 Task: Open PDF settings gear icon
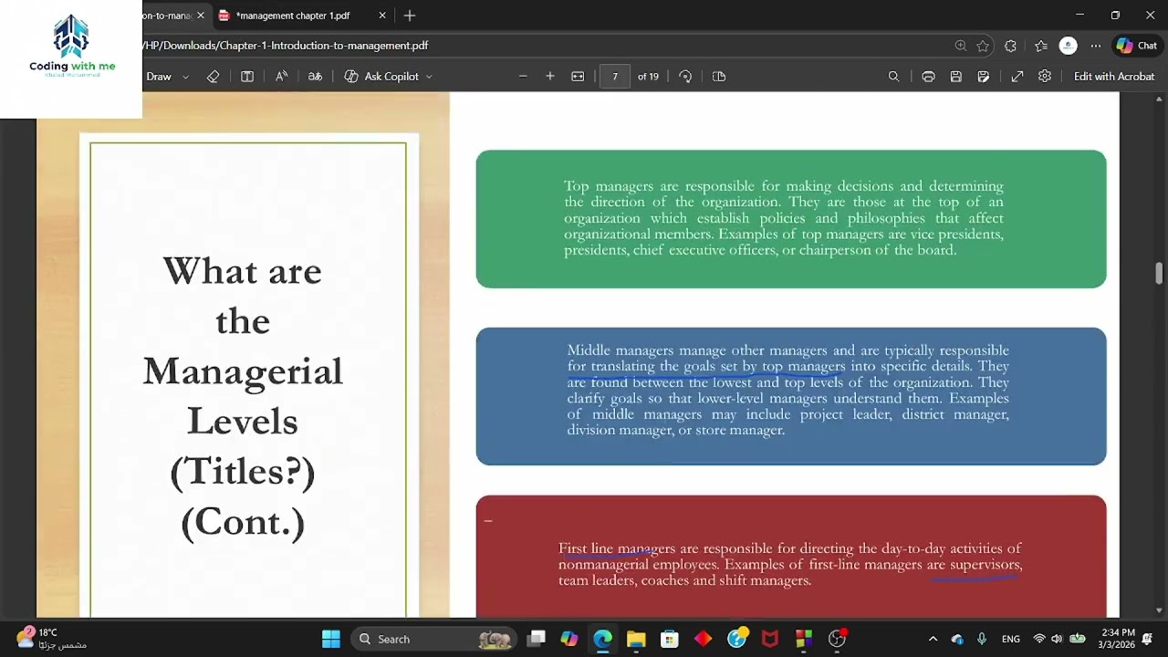point(1045,77)
